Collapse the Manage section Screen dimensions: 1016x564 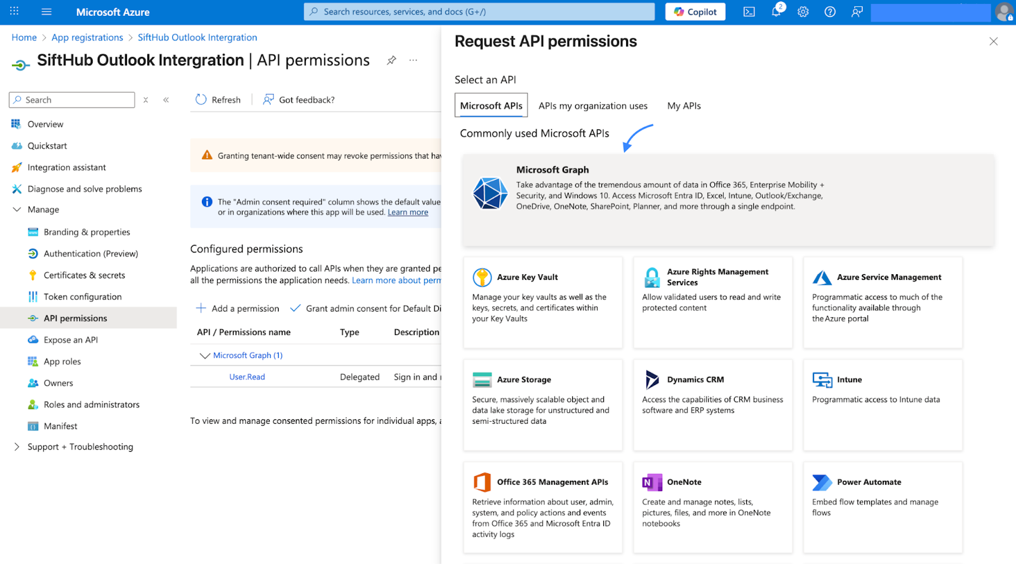click(x=17, y=210)
